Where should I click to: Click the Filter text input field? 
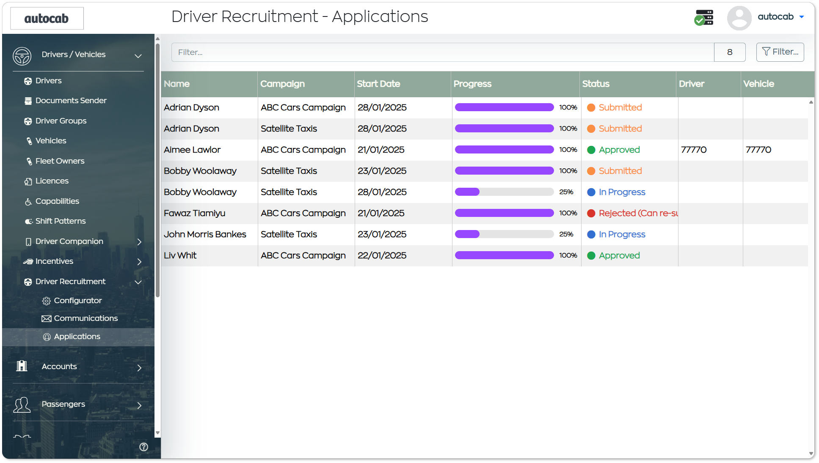(x=443, y=52)
